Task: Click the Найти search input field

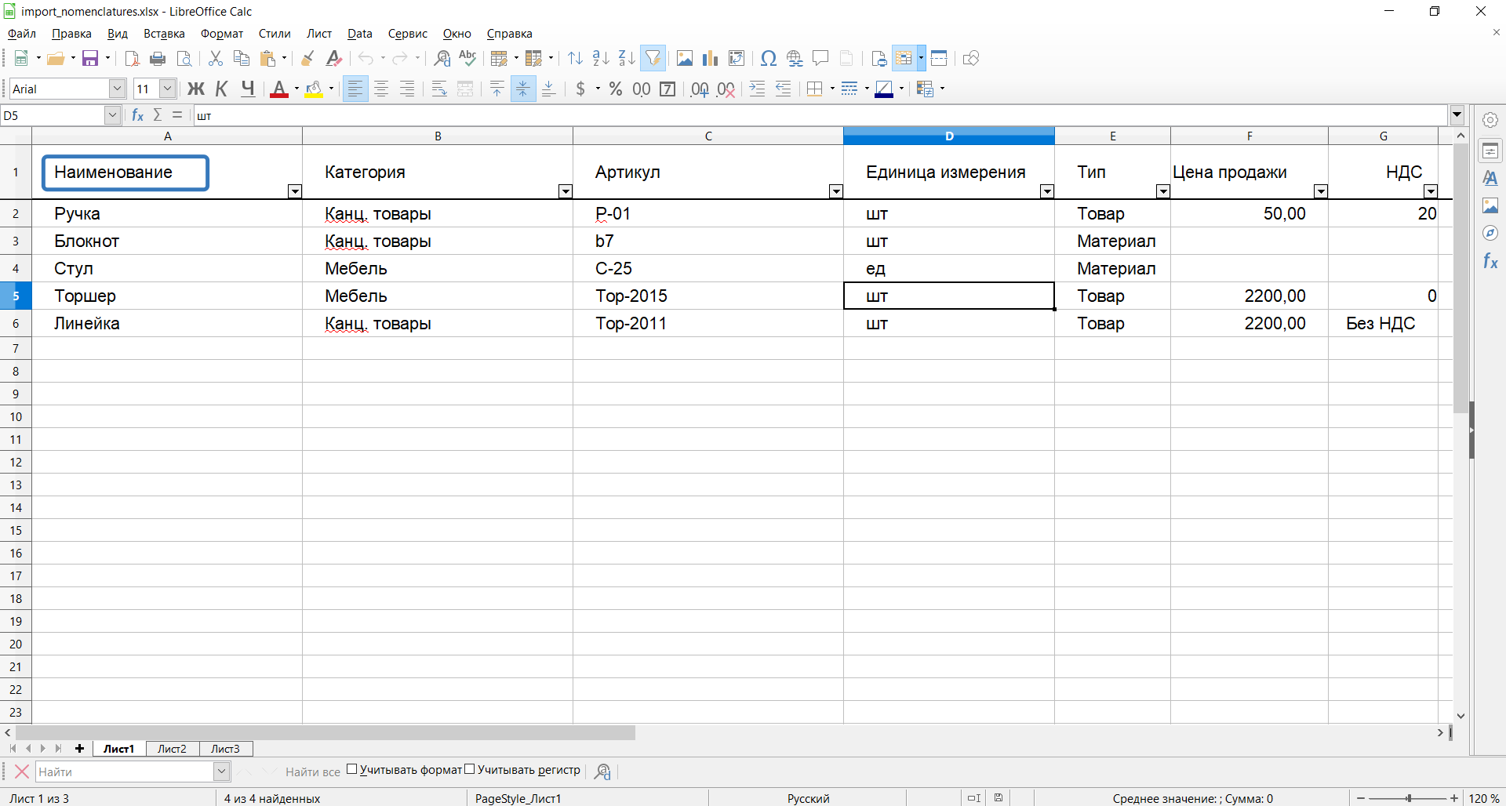Action: pos(125,772)
